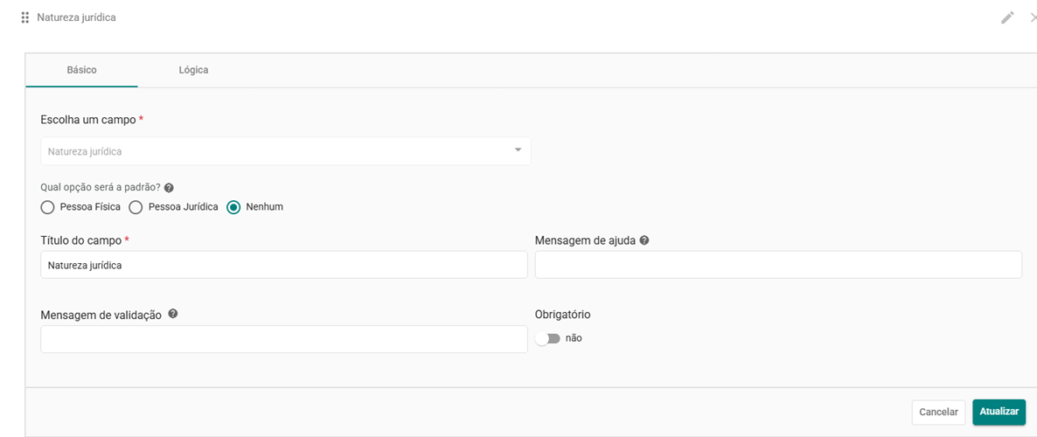Screen dimensions: 1037x437
Task: Select the Pessoa Física radio option
Action: click(47, 208)
